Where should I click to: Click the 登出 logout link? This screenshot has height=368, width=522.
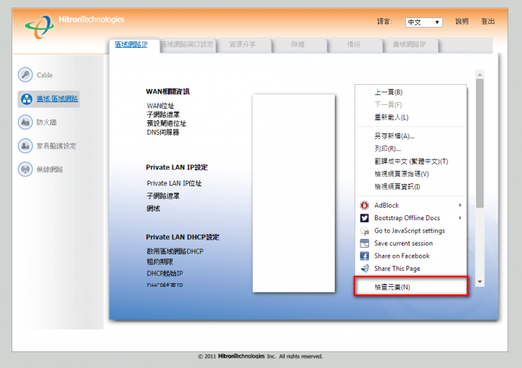[488, 22]
